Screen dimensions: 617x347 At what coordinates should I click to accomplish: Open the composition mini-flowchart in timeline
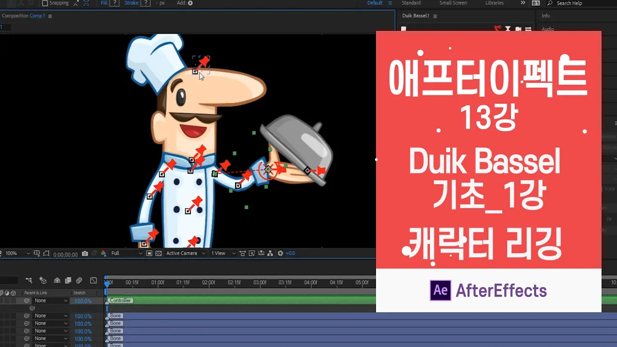point(29,280)
